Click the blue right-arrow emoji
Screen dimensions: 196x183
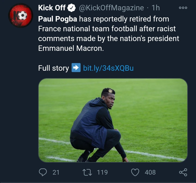[76, 67]
